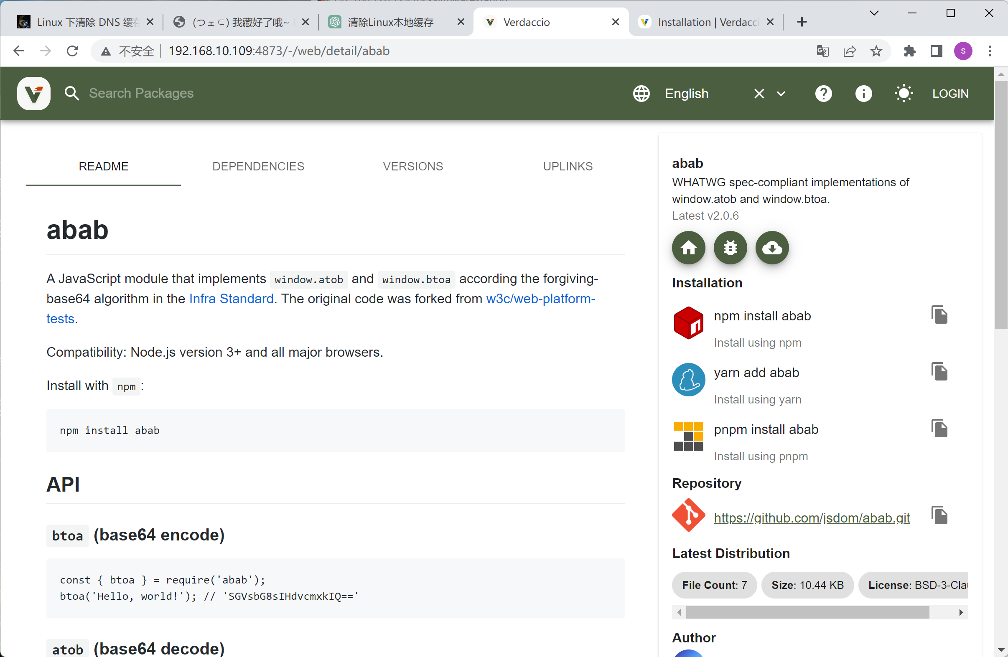Click the LOGIN button
This screenshot has width=1008, height=657.
950,94
